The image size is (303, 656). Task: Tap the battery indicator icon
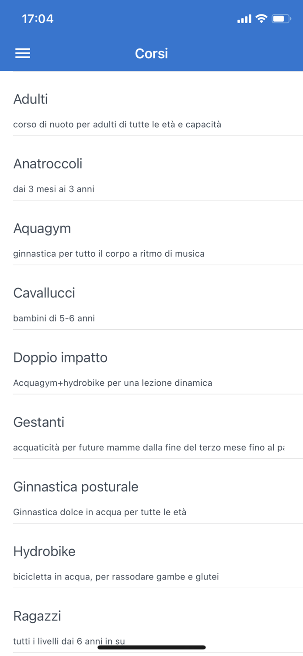click(x=282, y=18)
